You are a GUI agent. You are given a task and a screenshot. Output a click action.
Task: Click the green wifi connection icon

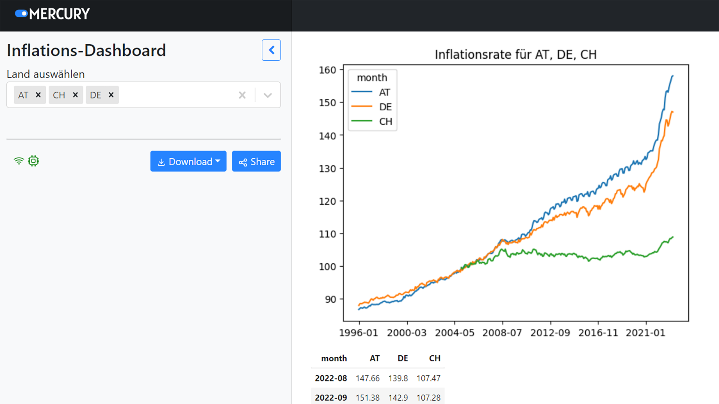coord(19,161)
